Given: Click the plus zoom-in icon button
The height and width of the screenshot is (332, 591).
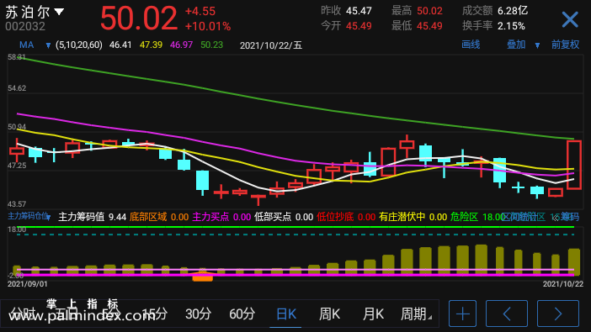Looking at the screenshot, I should (x=462, y=314).
